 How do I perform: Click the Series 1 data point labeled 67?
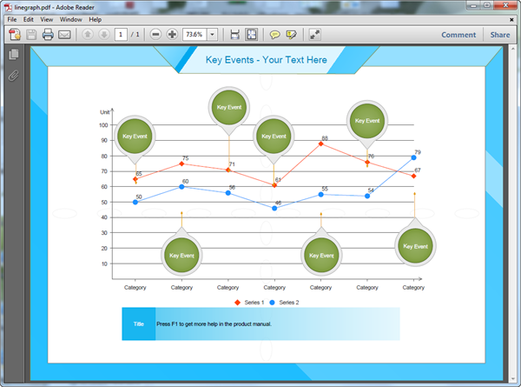pyautogui.click(x=413, y=176)
